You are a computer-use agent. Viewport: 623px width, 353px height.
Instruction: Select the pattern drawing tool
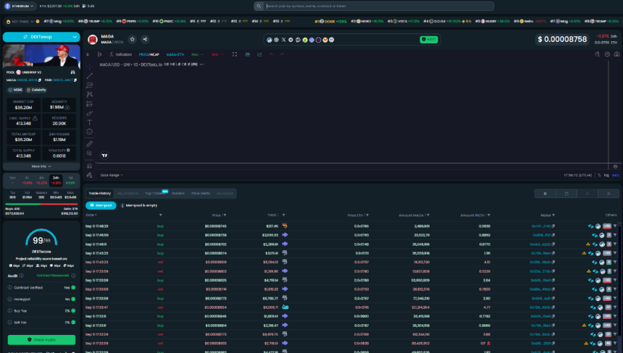[x=89, y=94]
